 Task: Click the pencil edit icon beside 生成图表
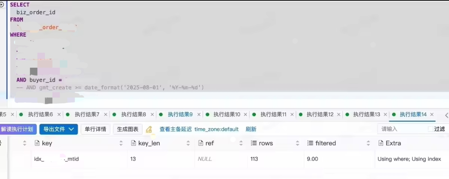(x=149, y=129)
